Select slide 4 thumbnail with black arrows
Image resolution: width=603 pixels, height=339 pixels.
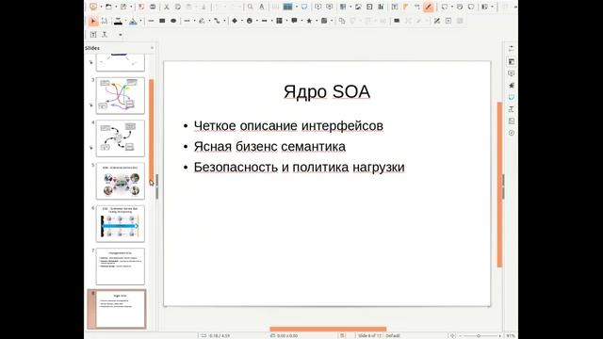pos(121,138)
